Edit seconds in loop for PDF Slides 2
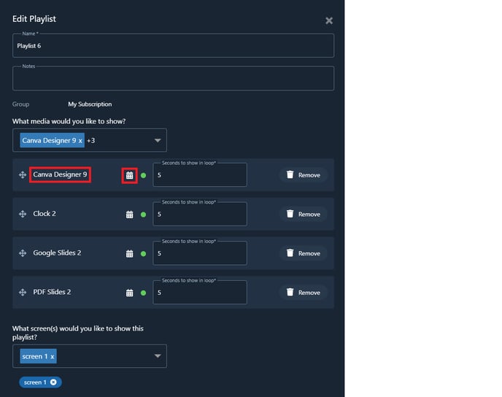Screen dimensions: 502x397 (200, 292)
